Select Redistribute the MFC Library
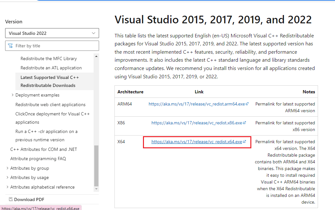Viewport: 335px width, 210px height. 48,58
